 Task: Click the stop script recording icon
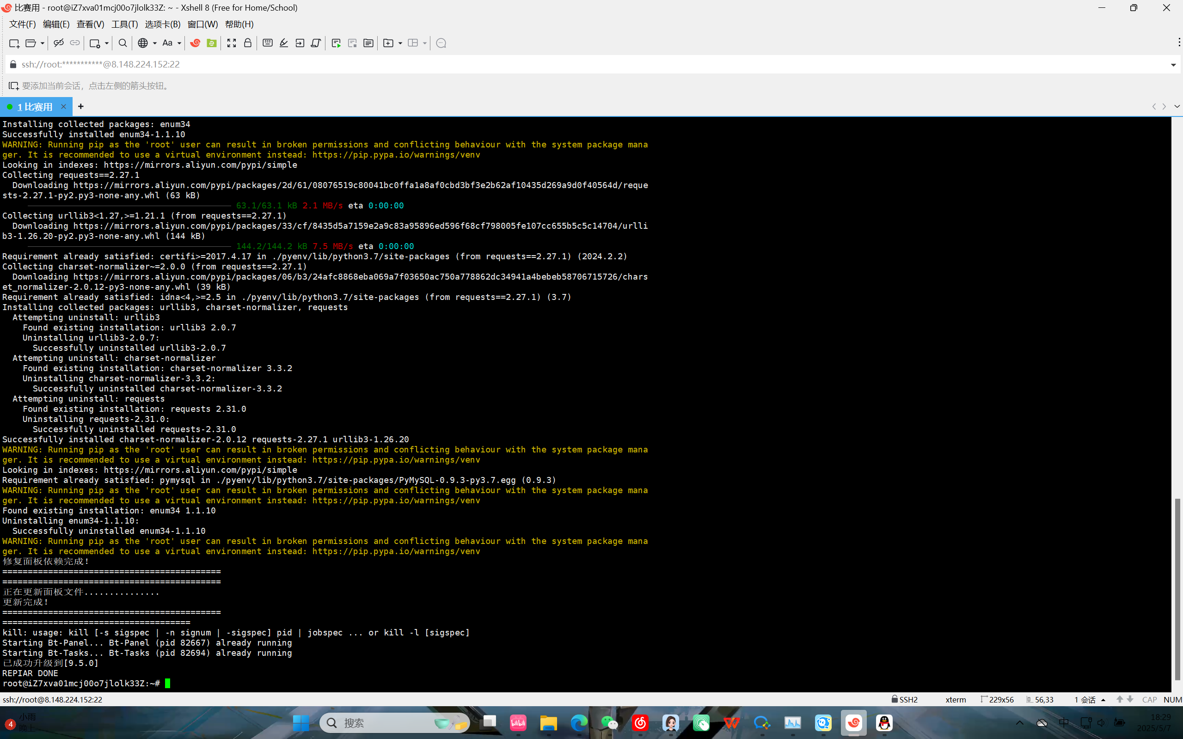352,43
